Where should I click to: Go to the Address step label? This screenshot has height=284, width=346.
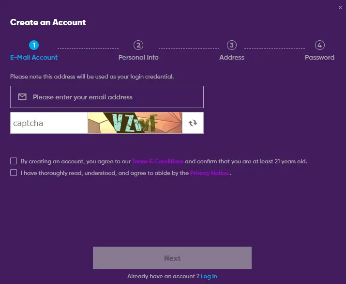tap(232, 58)
